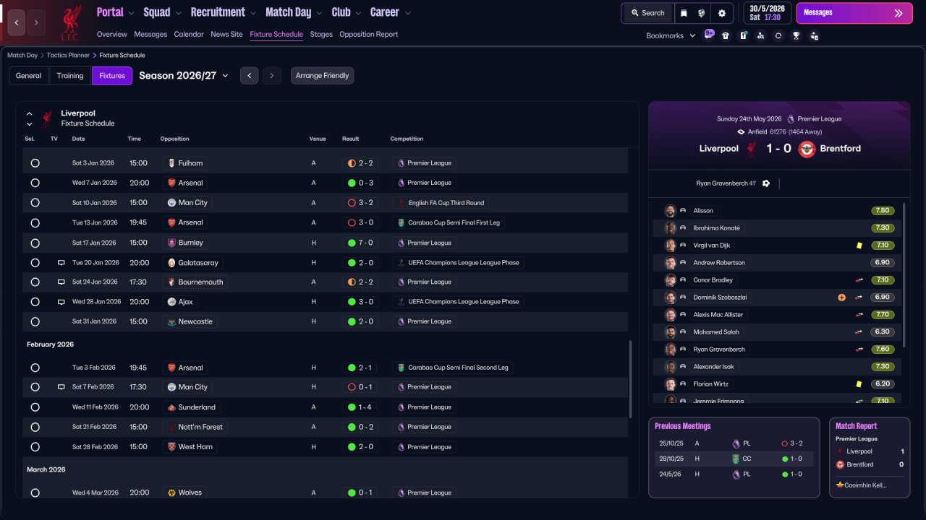Image resolution: width=926 pixels, height=520 pixels.
Task: Click the TV icon on Bournemouth row
Action: pyautogui.click(x=61, y=282)
